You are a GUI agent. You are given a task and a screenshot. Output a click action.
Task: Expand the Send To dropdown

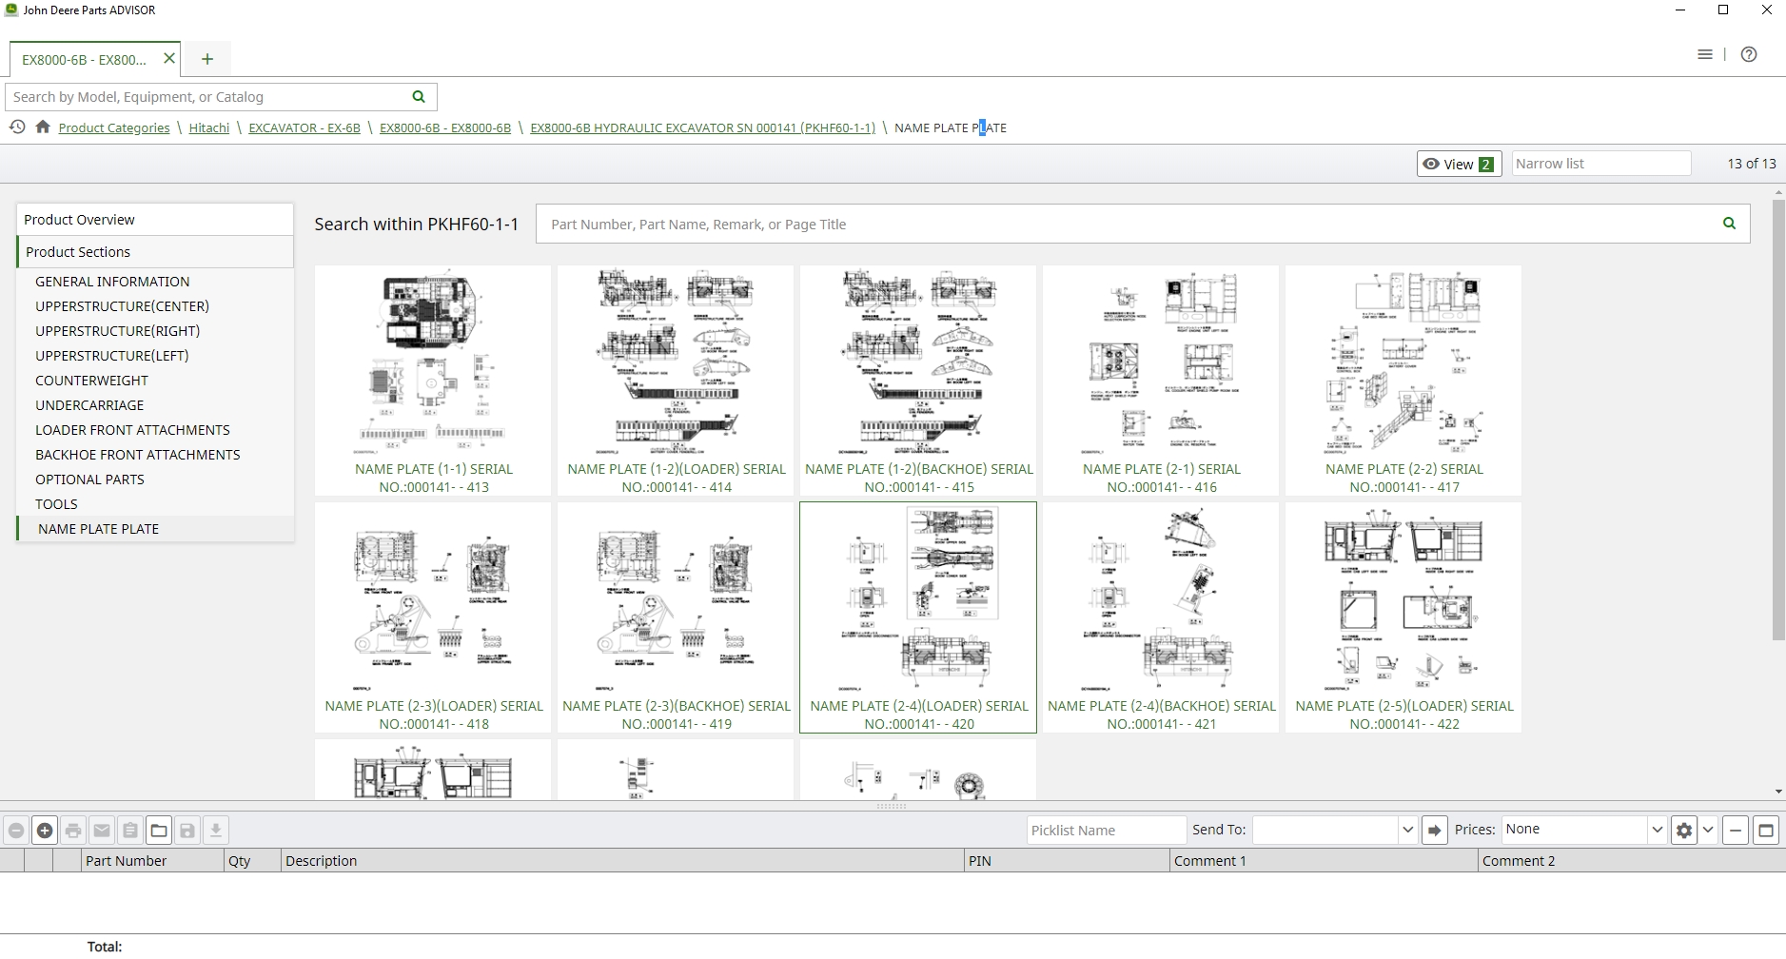(1408, 831)
